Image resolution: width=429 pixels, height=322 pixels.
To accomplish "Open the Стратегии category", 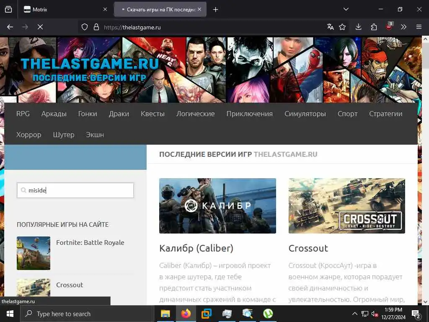I will click(385, 114).
